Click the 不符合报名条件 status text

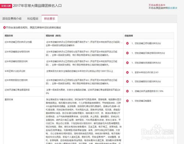[x=157, y=5]
